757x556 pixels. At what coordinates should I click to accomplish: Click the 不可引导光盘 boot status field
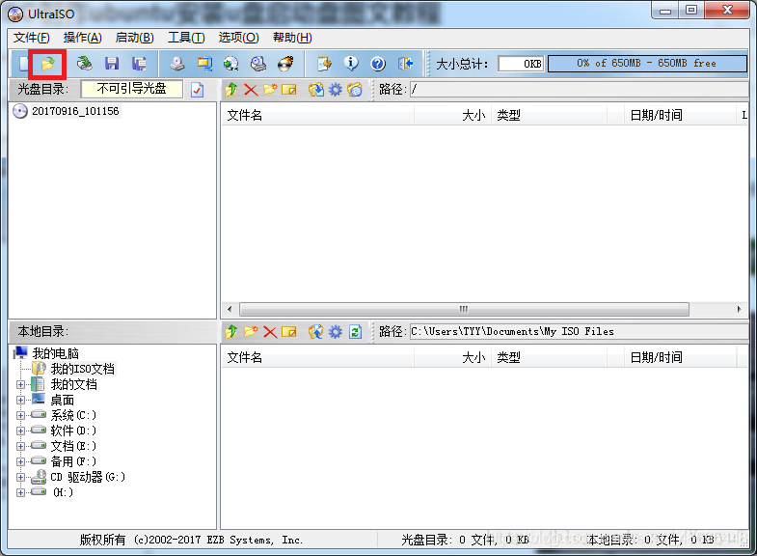tap(132, 89)
